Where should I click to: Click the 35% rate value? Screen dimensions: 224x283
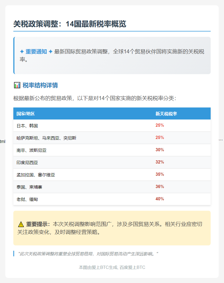point(160,174)
